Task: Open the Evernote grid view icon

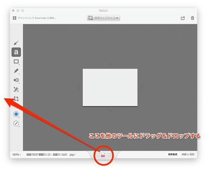Action: 15,18
